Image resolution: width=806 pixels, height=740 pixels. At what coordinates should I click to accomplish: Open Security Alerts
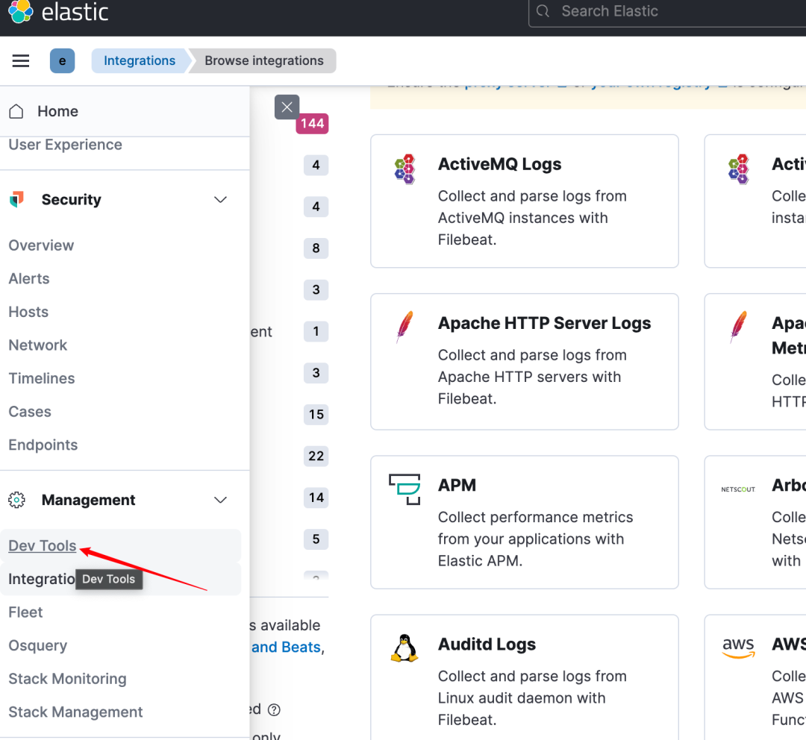click(29, 278)
